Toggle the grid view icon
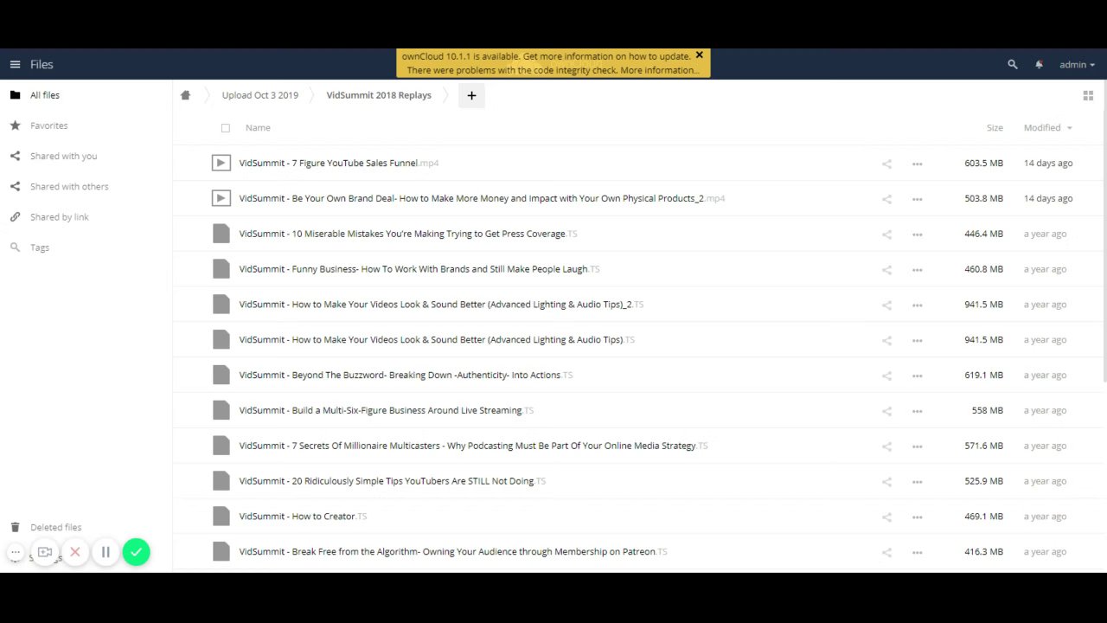This screenshot has width=1107, height=623. coord(1088,95)
